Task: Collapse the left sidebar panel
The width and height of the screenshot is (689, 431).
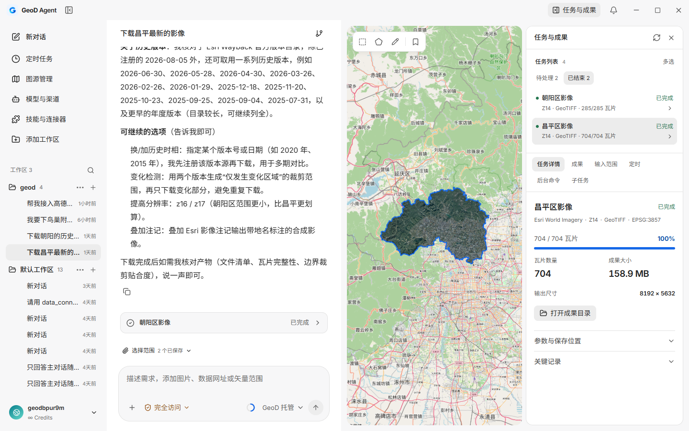Action: click(69, 10)
